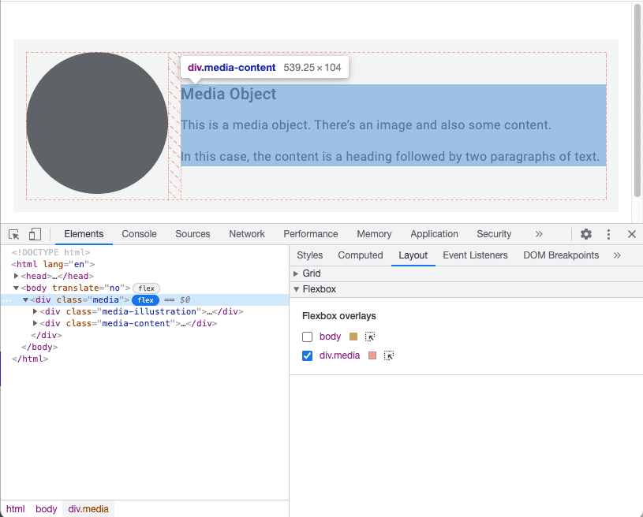Screen dimensions: 643x517
Task: Click the element picker icon beside div.media overlay
Action: click(388, 355)
